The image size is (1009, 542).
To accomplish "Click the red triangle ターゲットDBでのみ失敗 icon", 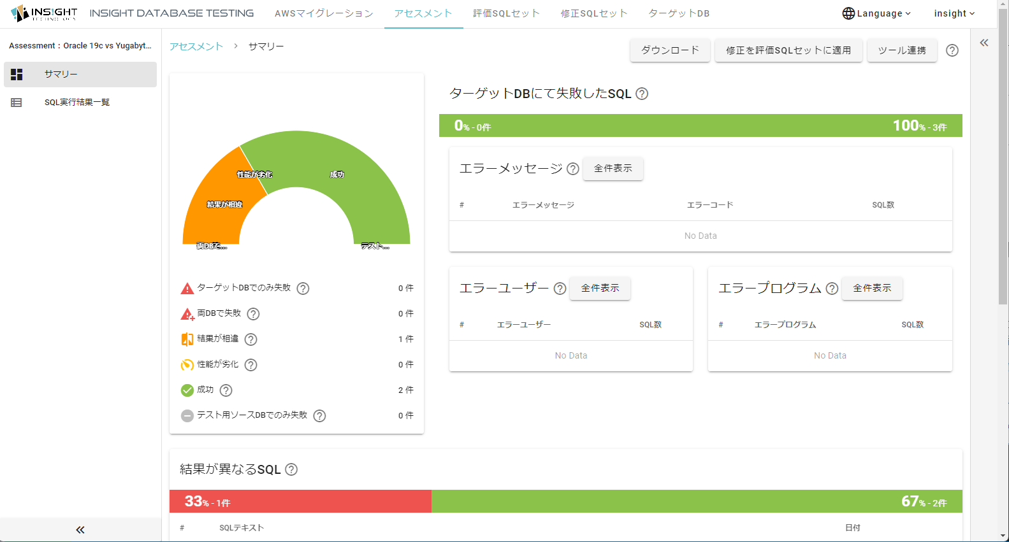I will click(x=187, y=289).
